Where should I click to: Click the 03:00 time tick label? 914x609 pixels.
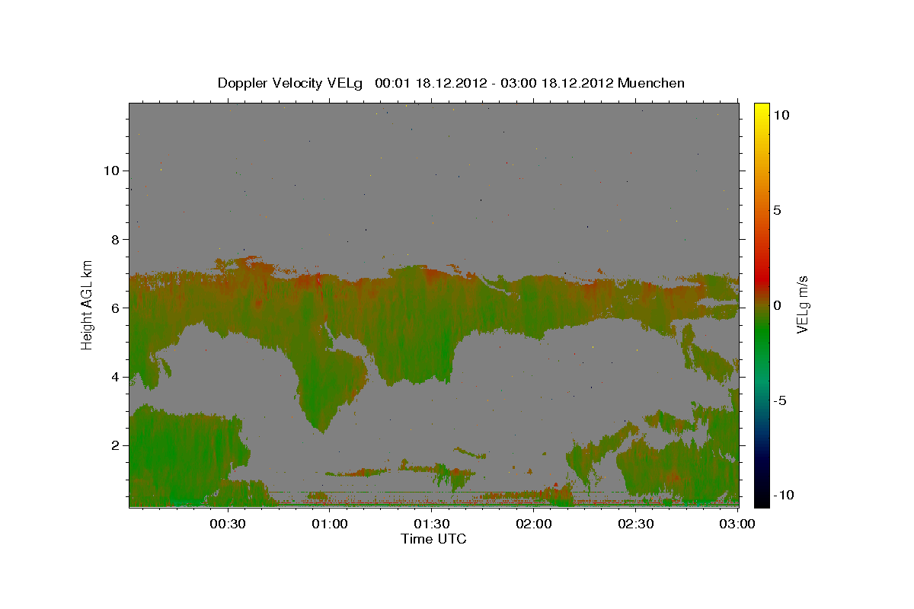(x=737, y=525)
